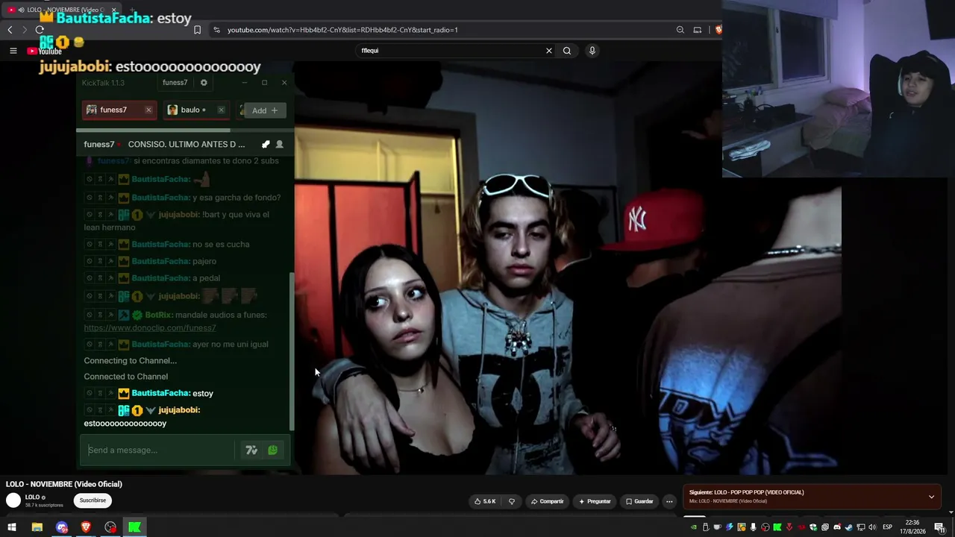955x537 pixels.
Task: Go back in the browser
Action: pyautogui.click(x=10, y=30)
